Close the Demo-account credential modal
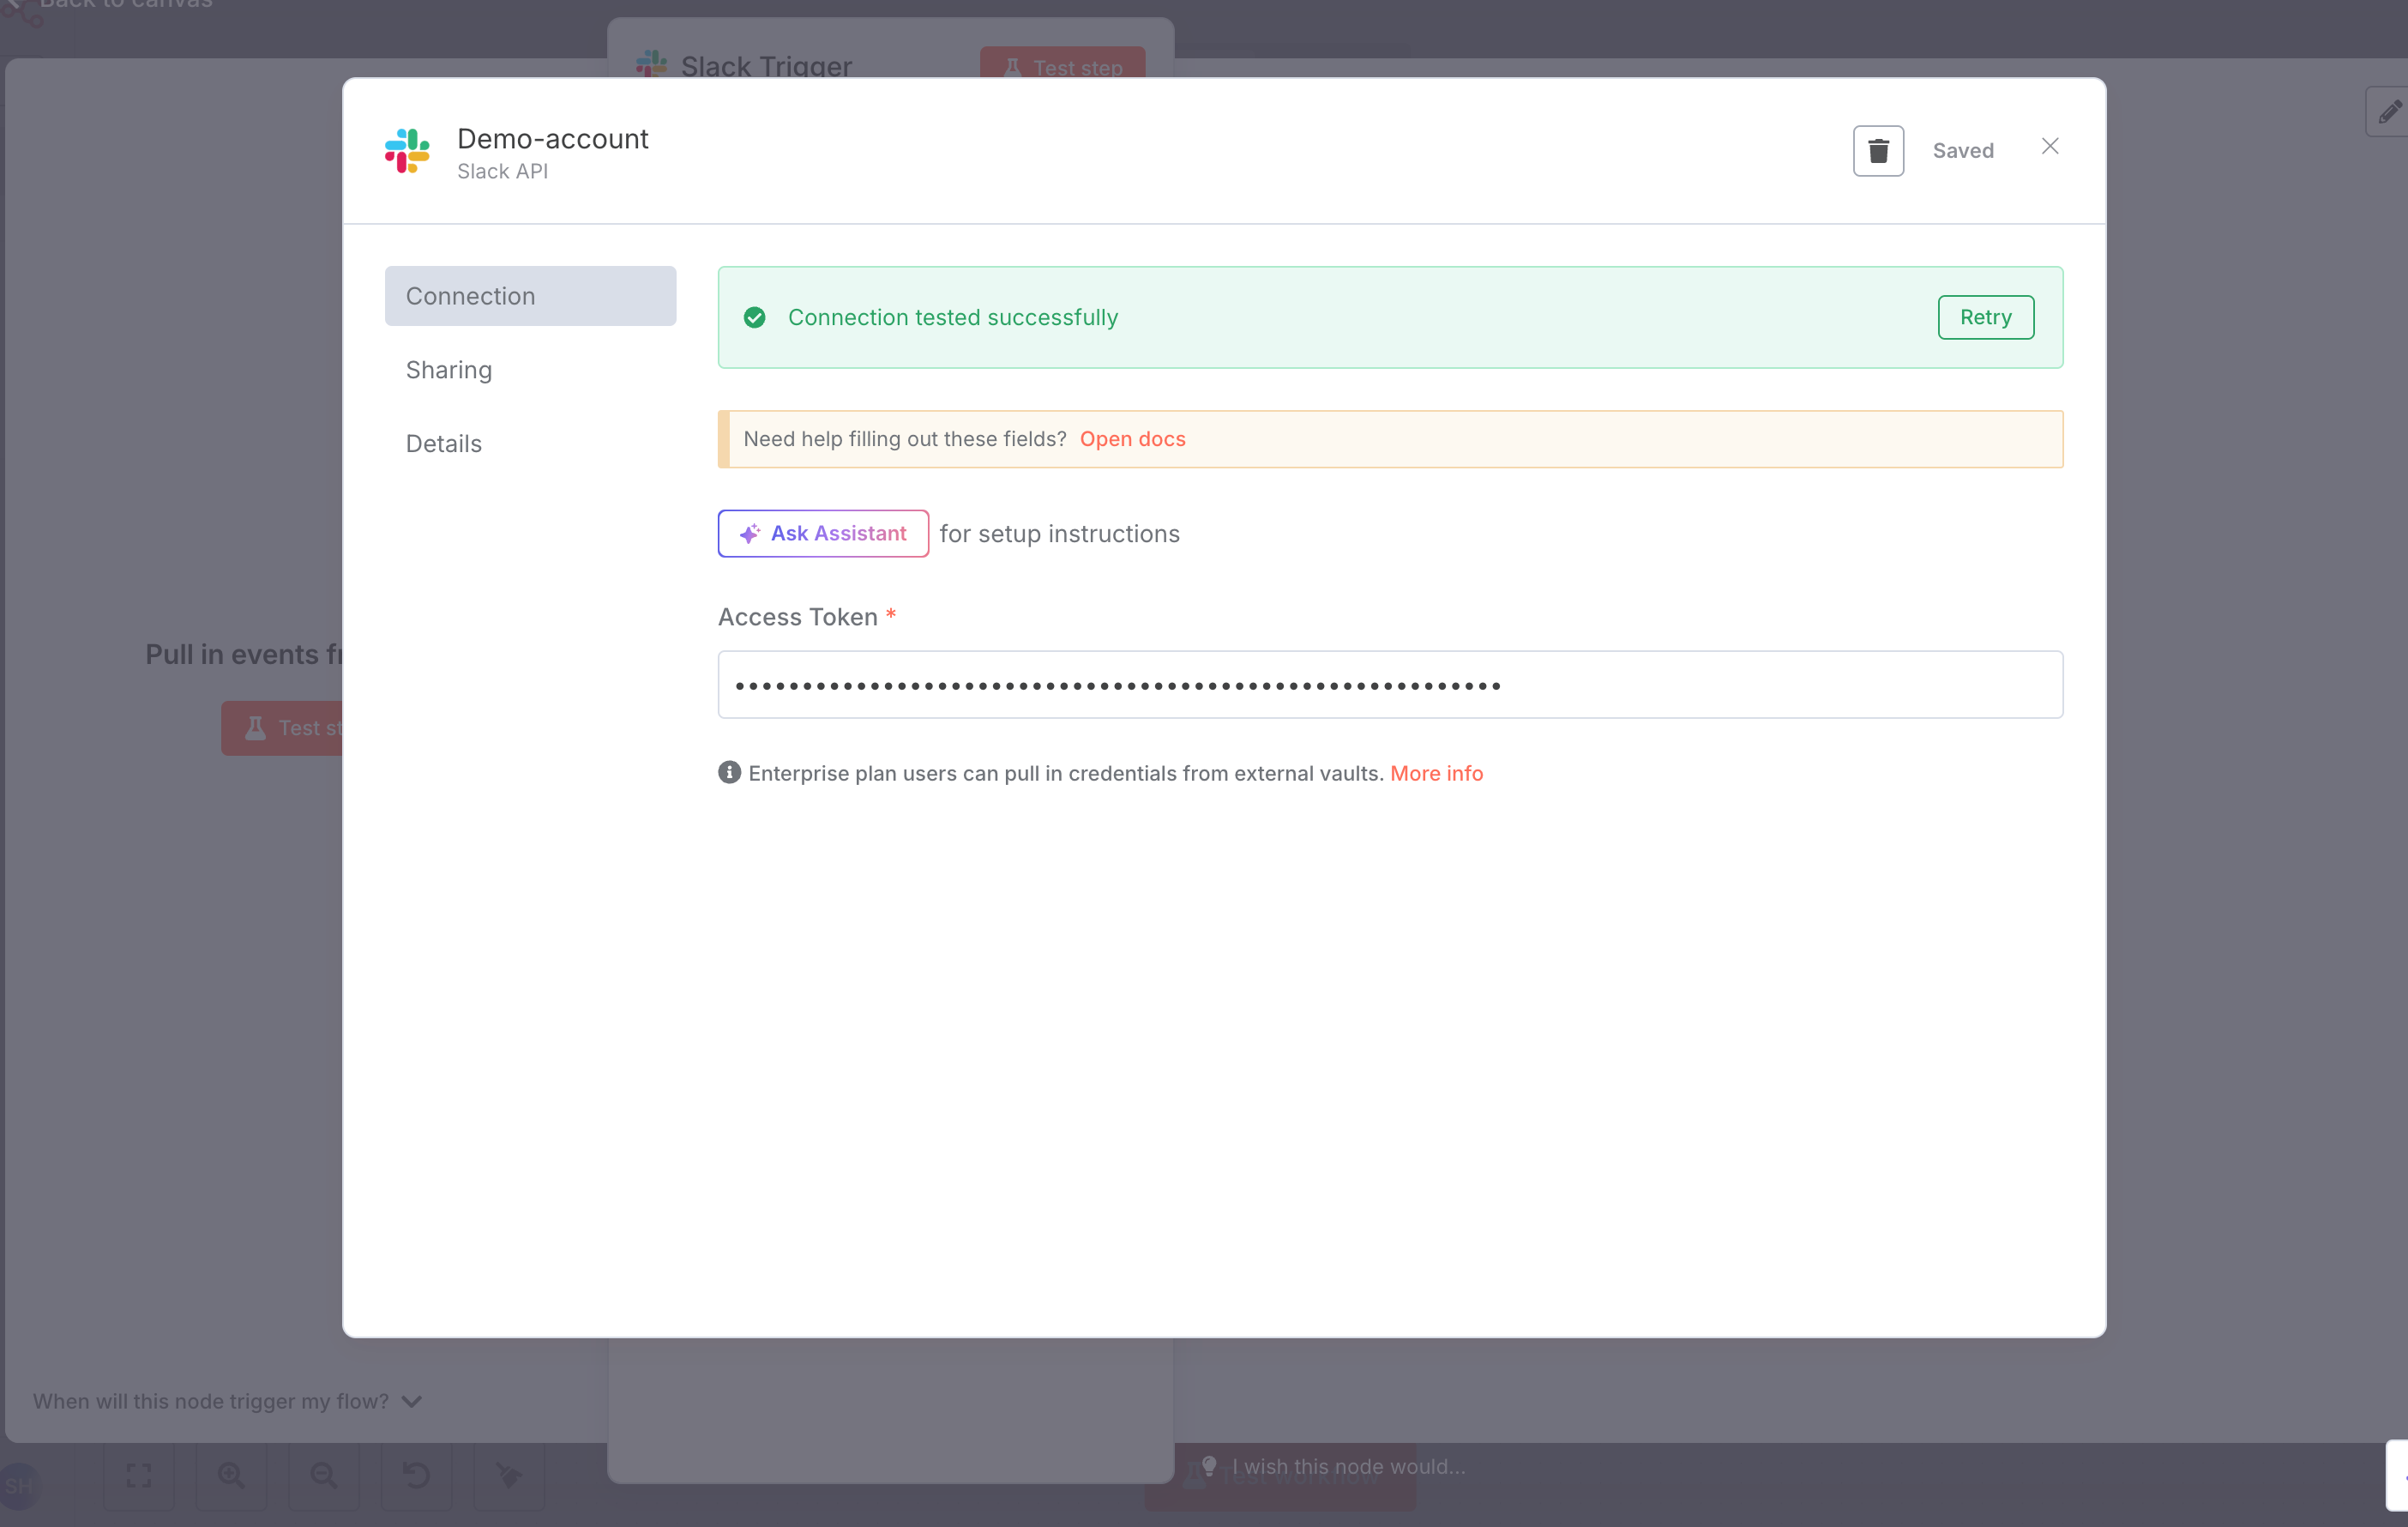This screenshot has width=2408, height=1527. coord(2049,147)
